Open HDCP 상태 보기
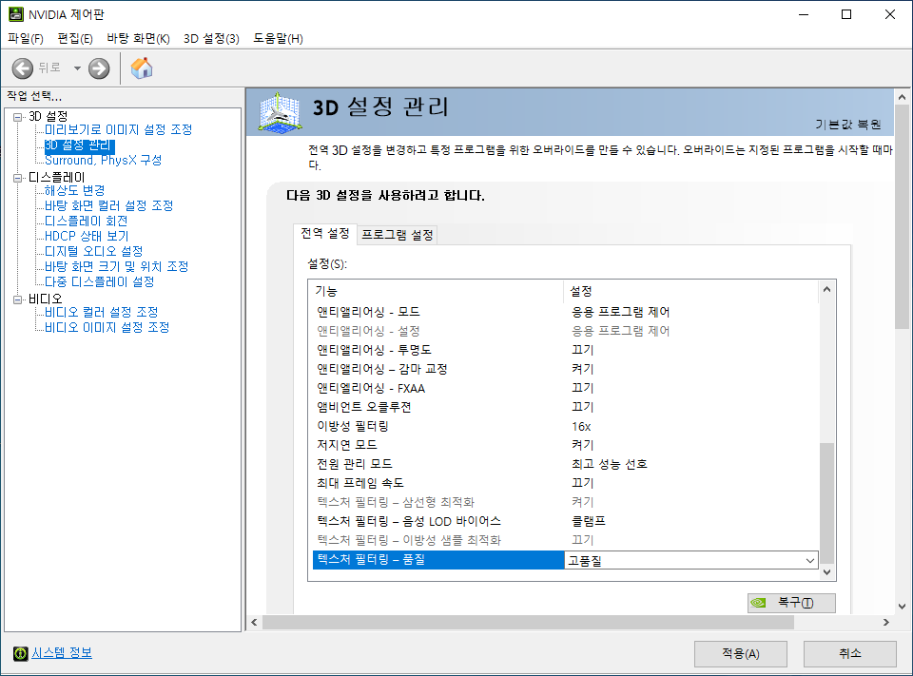The image size is (913, 676). tap(87, 236)
